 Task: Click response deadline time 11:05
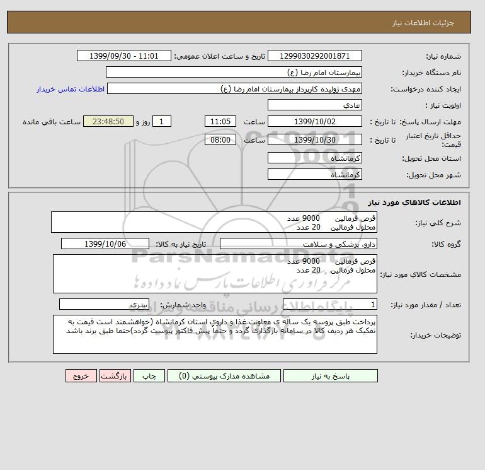(x=220, y=122)
